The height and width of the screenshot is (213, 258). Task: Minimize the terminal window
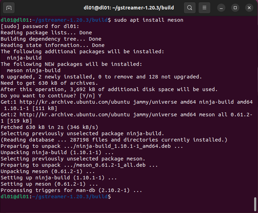click(221, 8)
